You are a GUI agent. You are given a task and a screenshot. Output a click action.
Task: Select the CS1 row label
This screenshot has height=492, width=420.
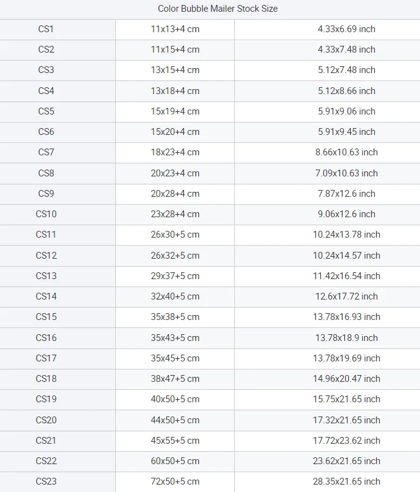point(46,29)
